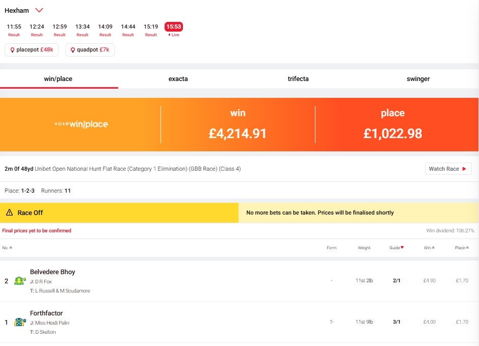Click the Race Off warning triangle icon

click(10, 212)
